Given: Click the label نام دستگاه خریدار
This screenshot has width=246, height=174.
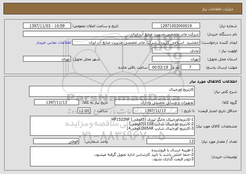Looking at the screenshot, I should pos(222,34).
